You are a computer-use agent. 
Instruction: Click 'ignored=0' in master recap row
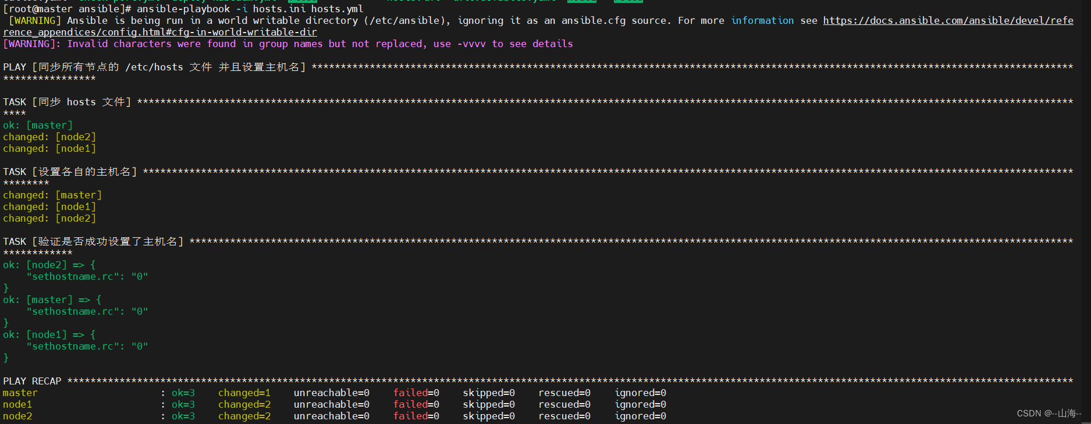(640, 393)
